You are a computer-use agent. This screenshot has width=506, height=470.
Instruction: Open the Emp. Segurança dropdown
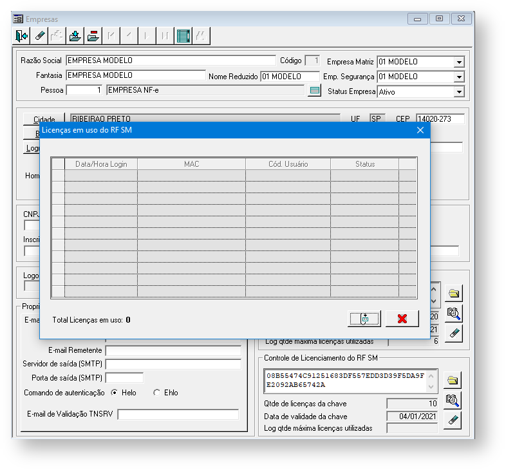(459, 77)
